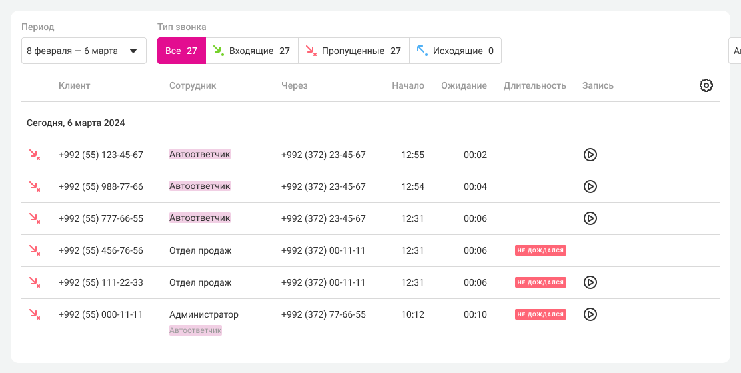Select the Все 27 call filter
The image size is (741, 373).
pyautogui.click(x=181, y=51)
